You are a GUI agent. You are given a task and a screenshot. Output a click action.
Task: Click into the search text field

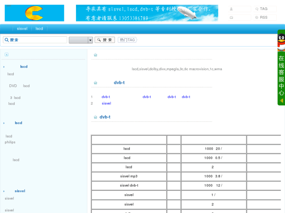click(x=35, y=40)
